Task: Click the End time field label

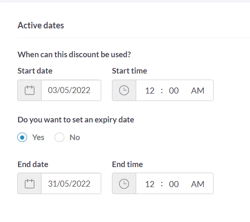Action: pos(127,164)
